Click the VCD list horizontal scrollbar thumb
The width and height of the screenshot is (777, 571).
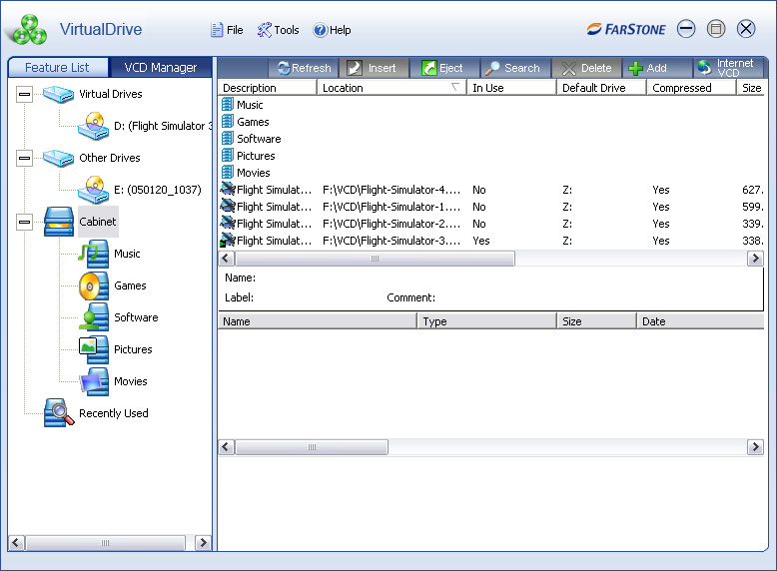pos(376,259)
